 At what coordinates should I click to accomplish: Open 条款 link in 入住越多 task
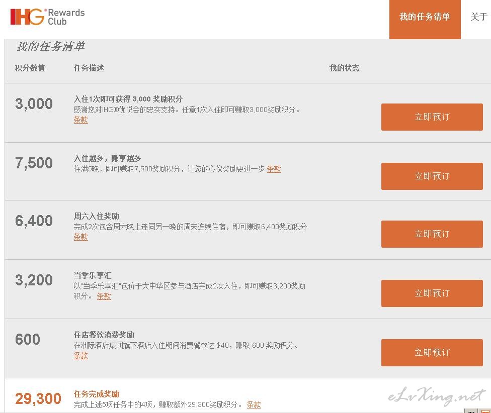pos(274,169)
